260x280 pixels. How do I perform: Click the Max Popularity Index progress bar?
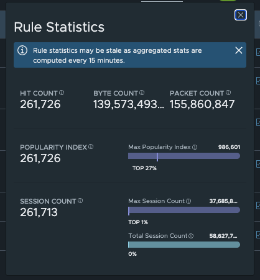tap(184, 156)
